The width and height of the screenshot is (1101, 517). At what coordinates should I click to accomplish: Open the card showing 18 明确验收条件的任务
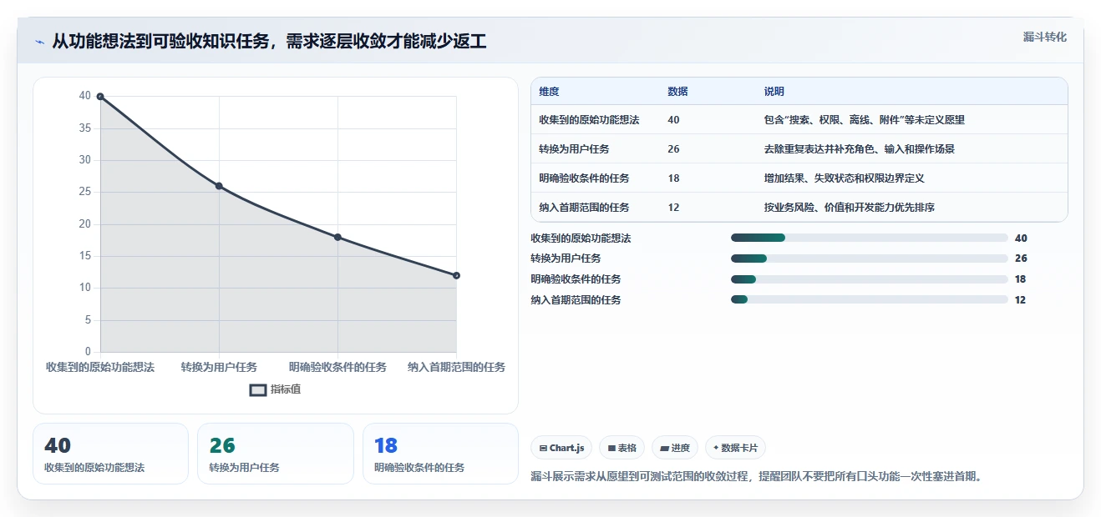click(x=440, y=454)
